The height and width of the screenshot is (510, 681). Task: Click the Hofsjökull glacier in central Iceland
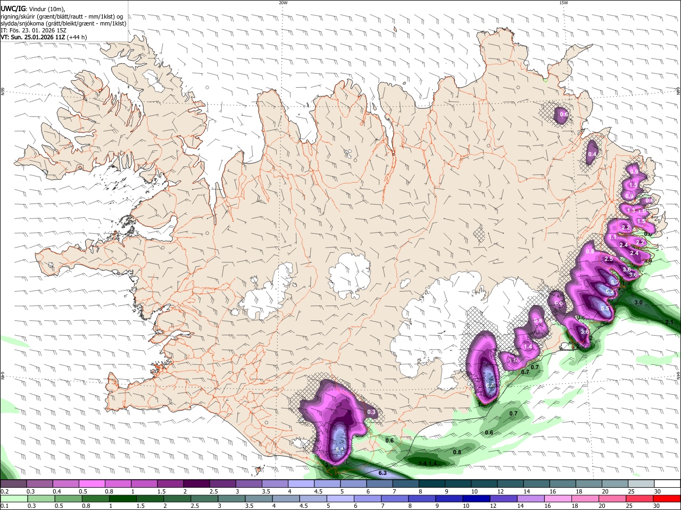coord(350,275)
